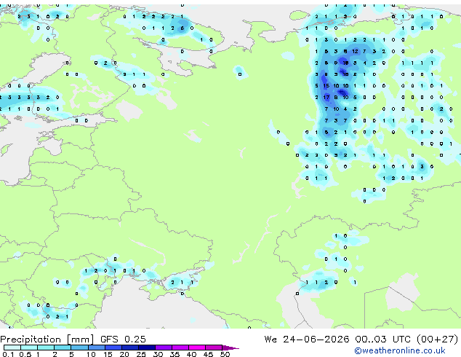The width and height of the screenshot is (461, 357).
Task: Select purple legend swatch between 30 and 35
Action: tap(164, 348)
